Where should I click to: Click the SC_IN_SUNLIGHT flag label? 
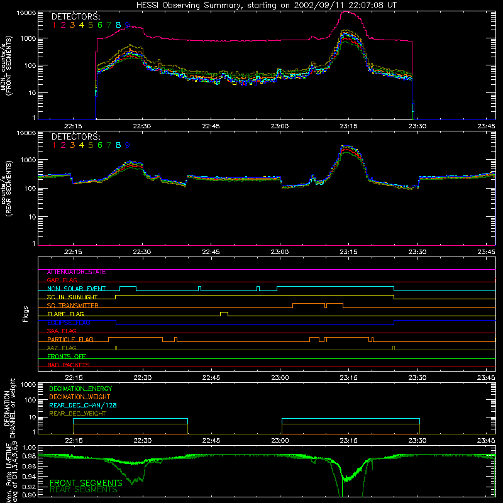(x=72, y=297)
